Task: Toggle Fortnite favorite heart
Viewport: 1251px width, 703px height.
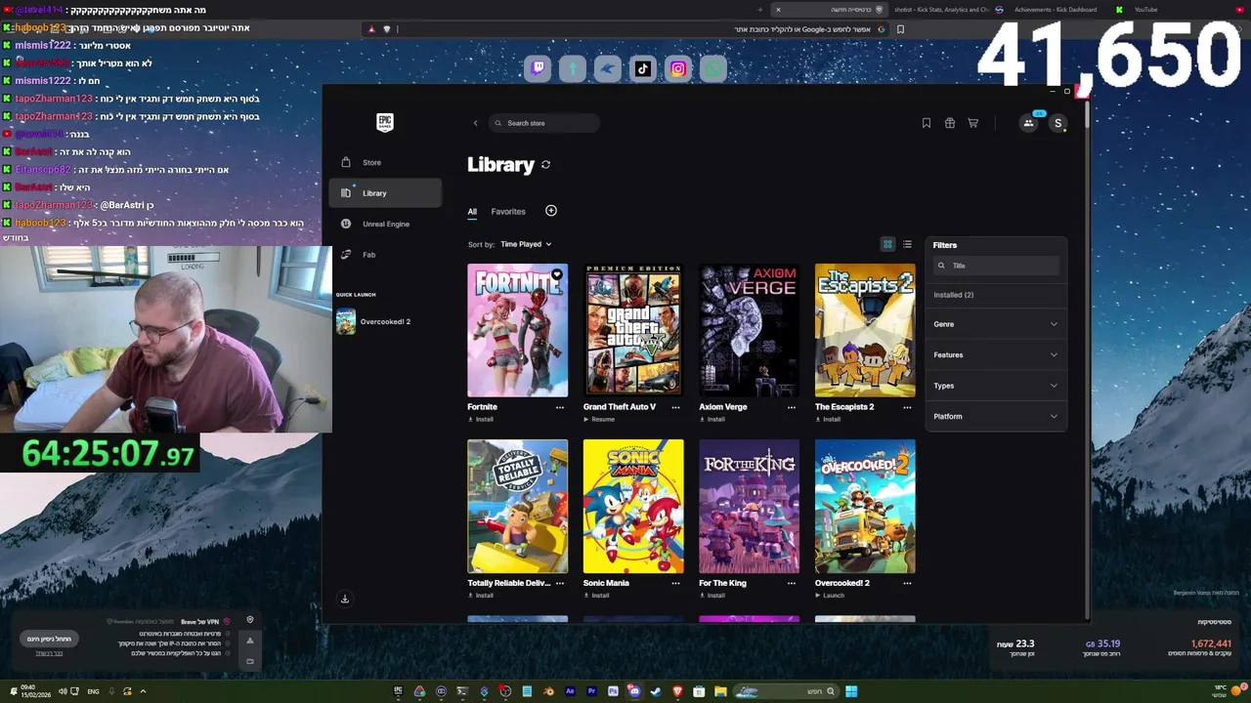Action: coord(557,274)
